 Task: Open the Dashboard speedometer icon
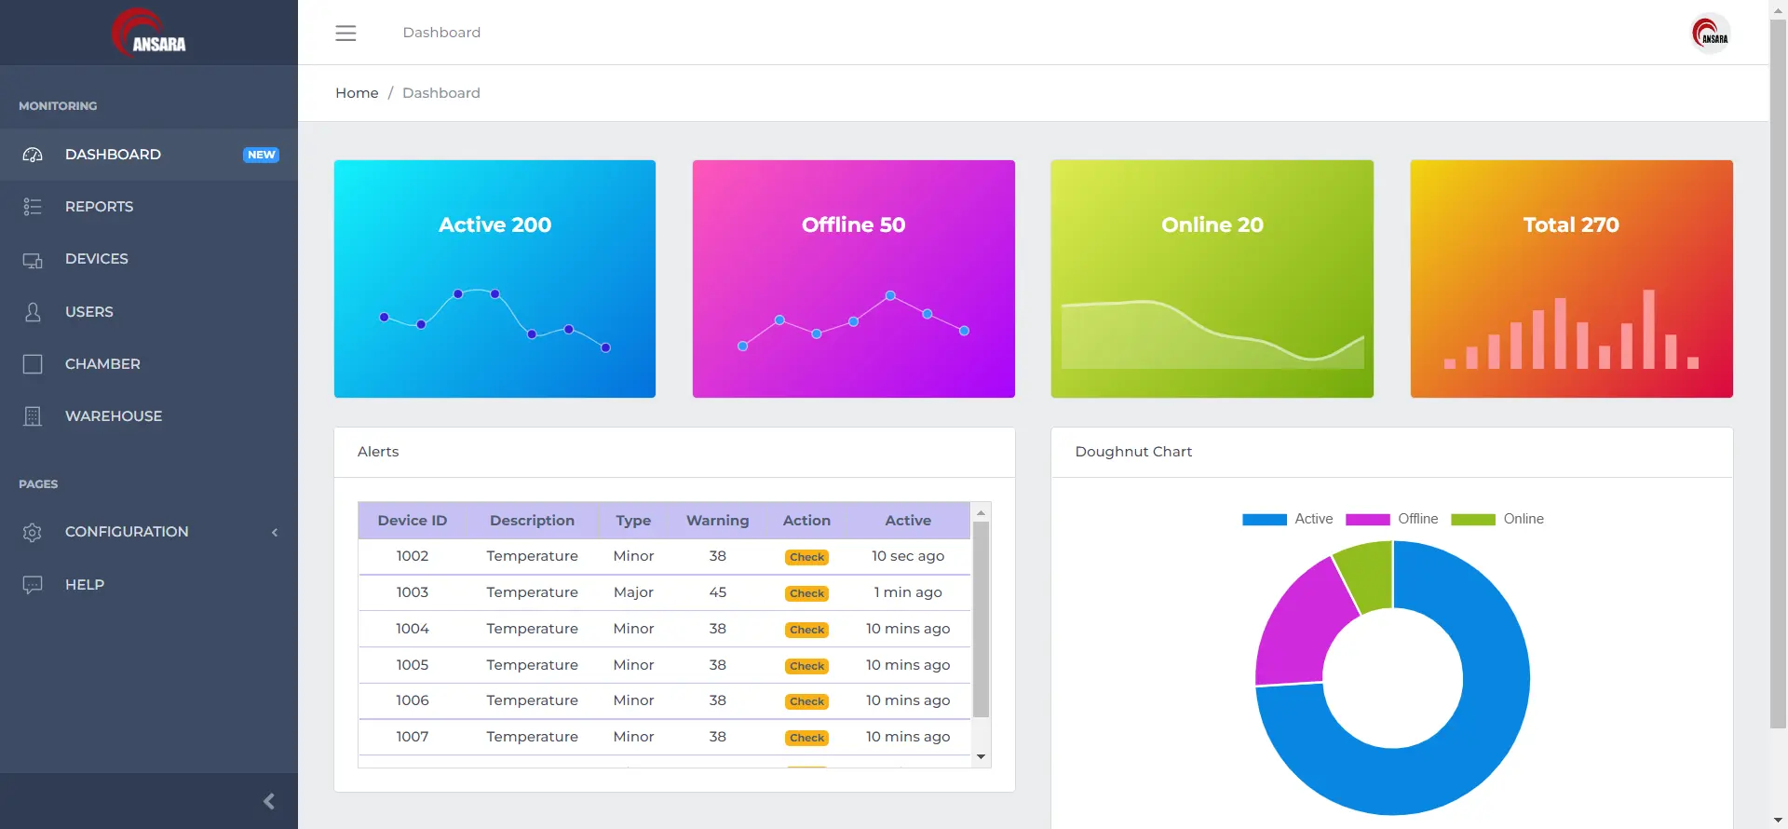pos(33,155)
